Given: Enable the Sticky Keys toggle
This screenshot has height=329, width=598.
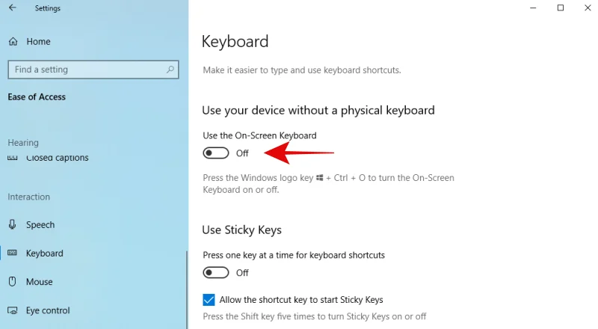Looking at the screenshot, I should pyautogui.click(x=216, y=273).
